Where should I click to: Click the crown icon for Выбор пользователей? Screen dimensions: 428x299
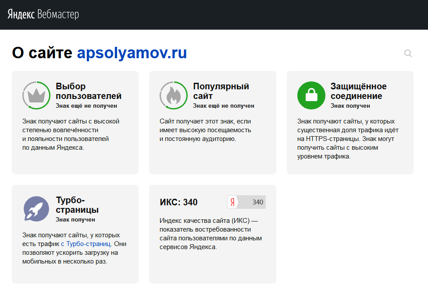(36, 95)
